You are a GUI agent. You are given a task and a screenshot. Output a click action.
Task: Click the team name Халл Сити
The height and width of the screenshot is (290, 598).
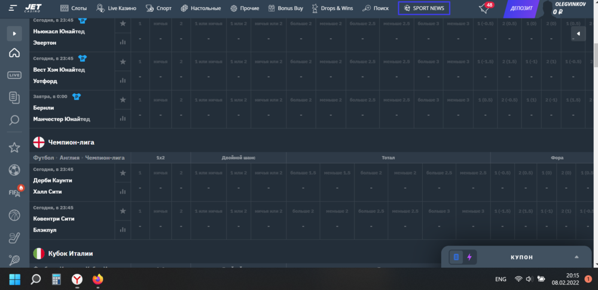tap(47, 191)
